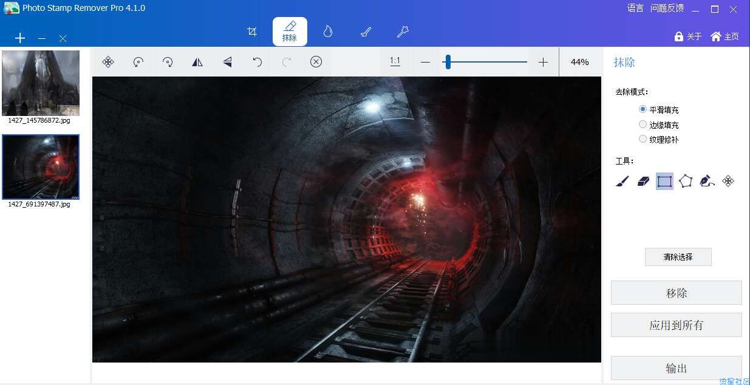
Task: Choose the move selection tool in panel
Action: (x=728, y=181)
